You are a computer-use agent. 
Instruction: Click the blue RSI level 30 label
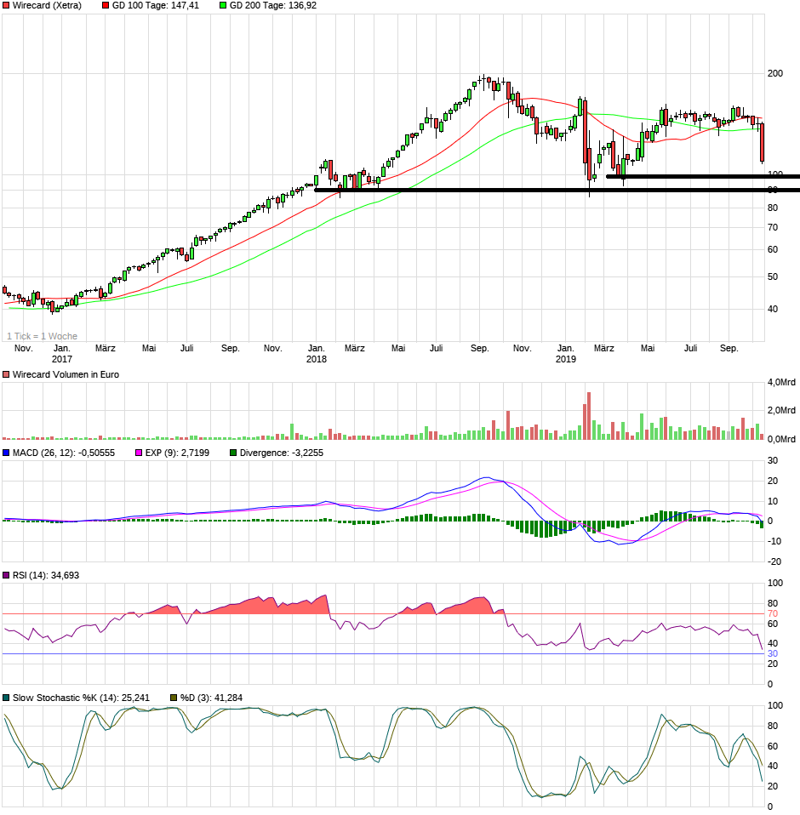[773, 653]
